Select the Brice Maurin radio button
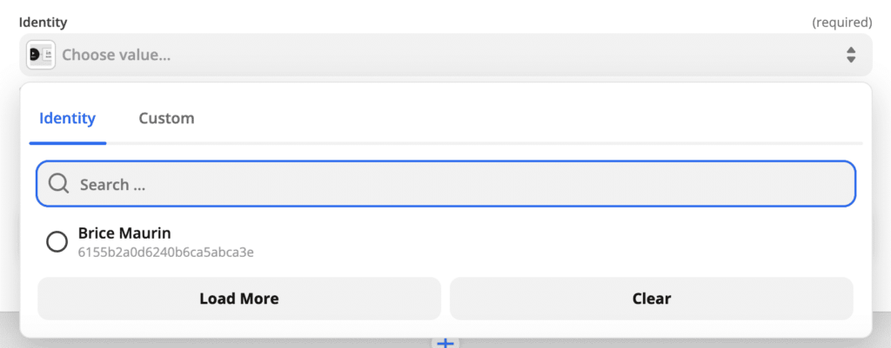Image resolution: width=891 pixels, height=348 pixels. 57,242
